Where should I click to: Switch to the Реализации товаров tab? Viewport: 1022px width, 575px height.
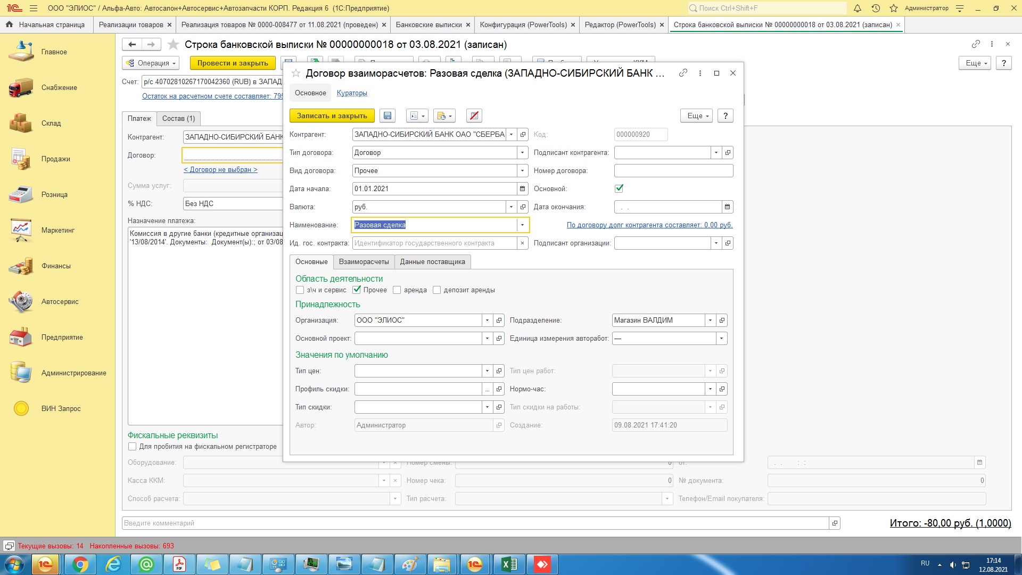[131, 24]
